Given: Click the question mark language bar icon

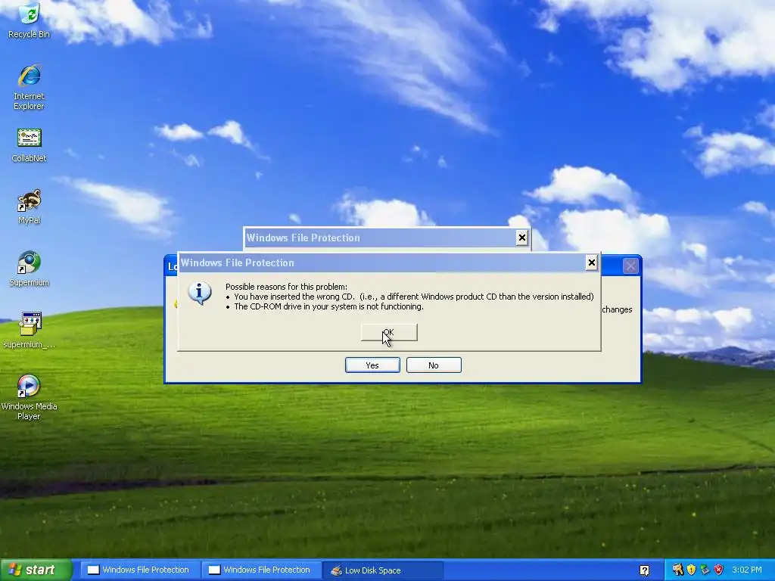Looking at the screenshot, I should click(644, 570).
